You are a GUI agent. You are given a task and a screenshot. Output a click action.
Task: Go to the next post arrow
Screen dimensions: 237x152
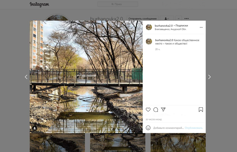(x=209, y=77)
